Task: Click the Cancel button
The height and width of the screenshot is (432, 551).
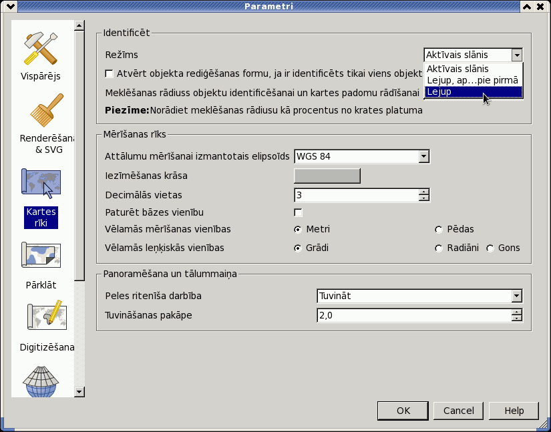Action: point(459,411)
